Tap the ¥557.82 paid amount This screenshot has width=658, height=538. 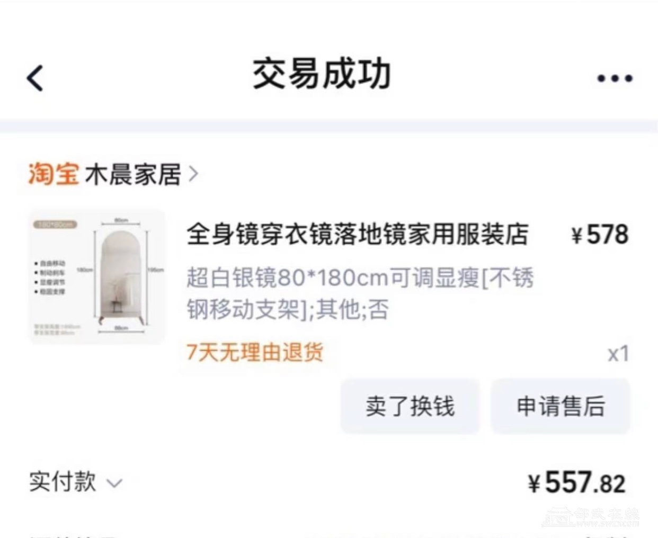click(x=577, y=482)
